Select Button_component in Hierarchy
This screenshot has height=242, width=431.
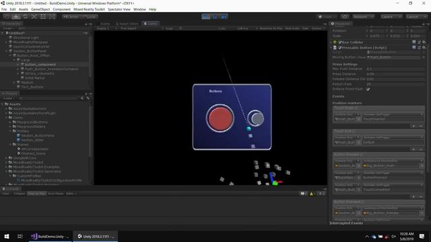[40, 65]
